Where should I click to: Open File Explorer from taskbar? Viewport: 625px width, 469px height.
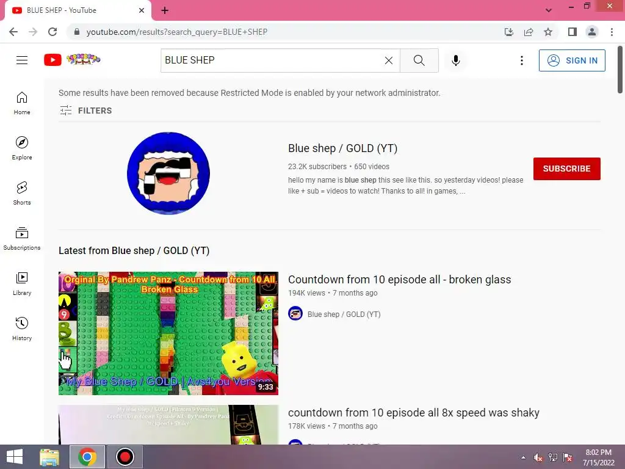[x=49, y=457]
